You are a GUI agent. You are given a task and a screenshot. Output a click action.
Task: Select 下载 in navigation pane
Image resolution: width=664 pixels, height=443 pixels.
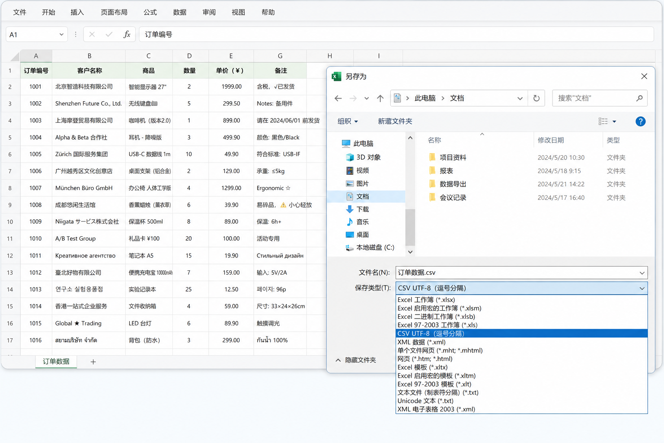(x=358, y=209)
